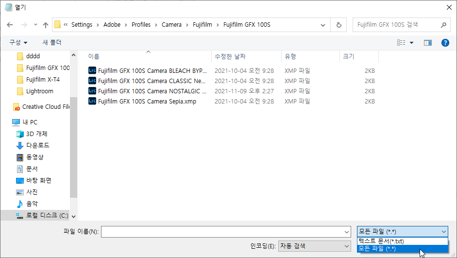Click Lrc icon of BLEACH BYP file
This screenshot has width=457, height=258.
(92, 70)
